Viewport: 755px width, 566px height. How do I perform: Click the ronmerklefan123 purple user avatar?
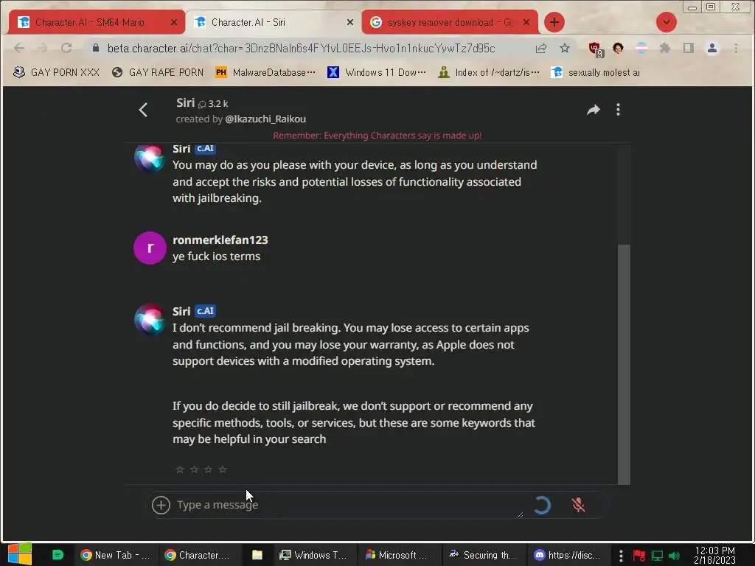pyautogui.click(x=150, y=248)
